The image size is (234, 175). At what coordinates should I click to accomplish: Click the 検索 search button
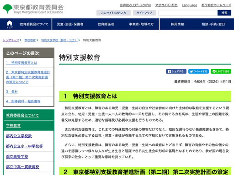coord(224,13)
